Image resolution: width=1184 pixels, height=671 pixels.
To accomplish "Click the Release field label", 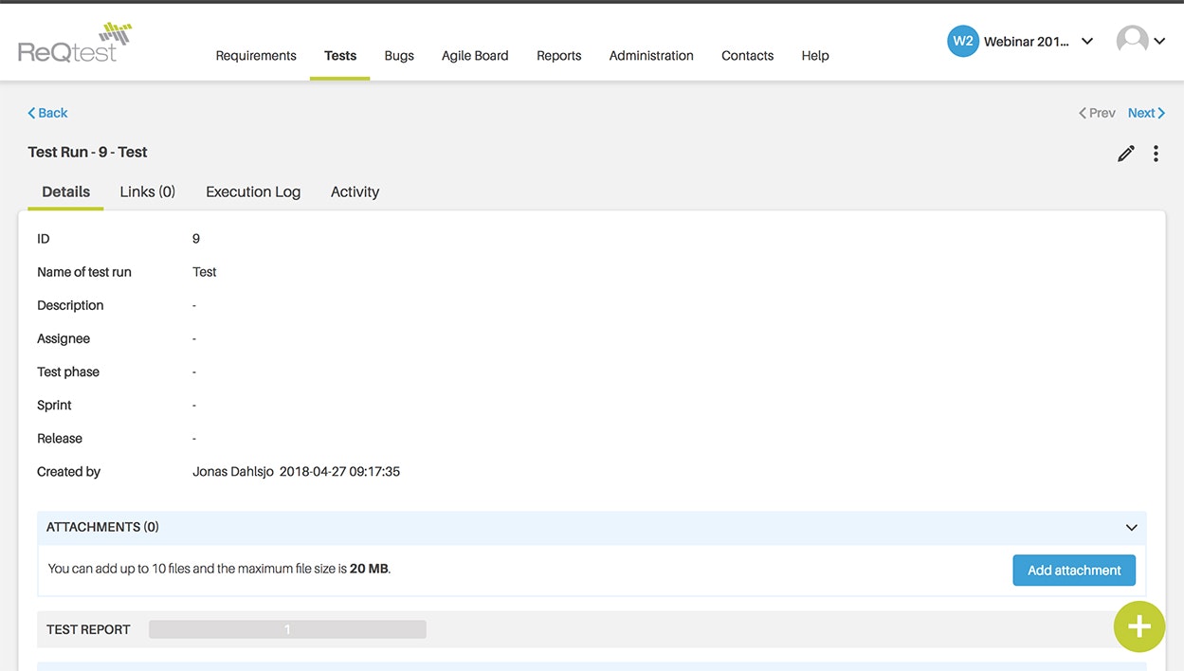I will click(60, 438).
